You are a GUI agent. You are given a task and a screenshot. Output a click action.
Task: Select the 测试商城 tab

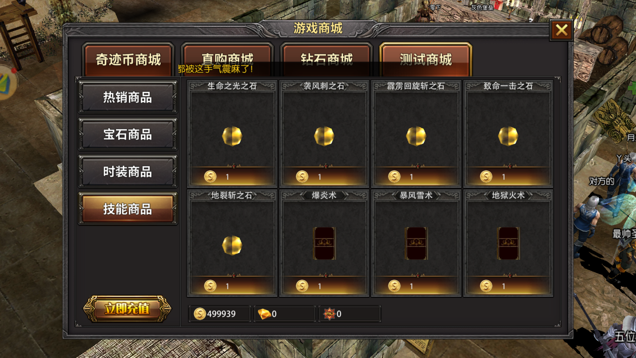[x=426, y=60]
